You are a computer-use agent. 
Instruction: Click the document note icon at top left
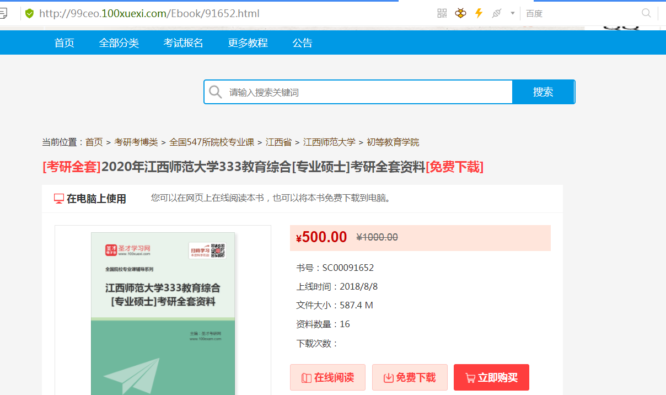tap(6, 13)
